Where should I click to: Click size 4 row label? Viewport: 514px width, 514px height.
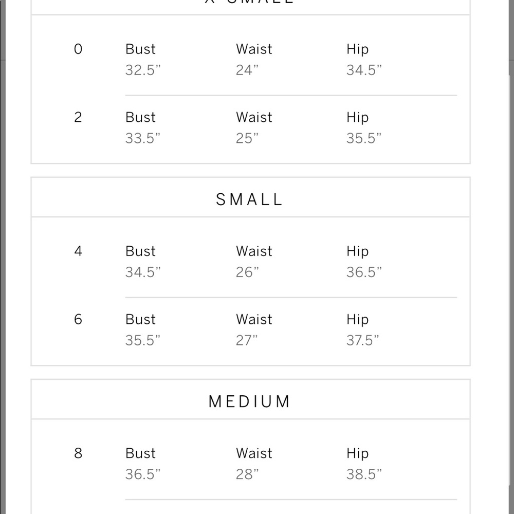[x=78, y=251]
